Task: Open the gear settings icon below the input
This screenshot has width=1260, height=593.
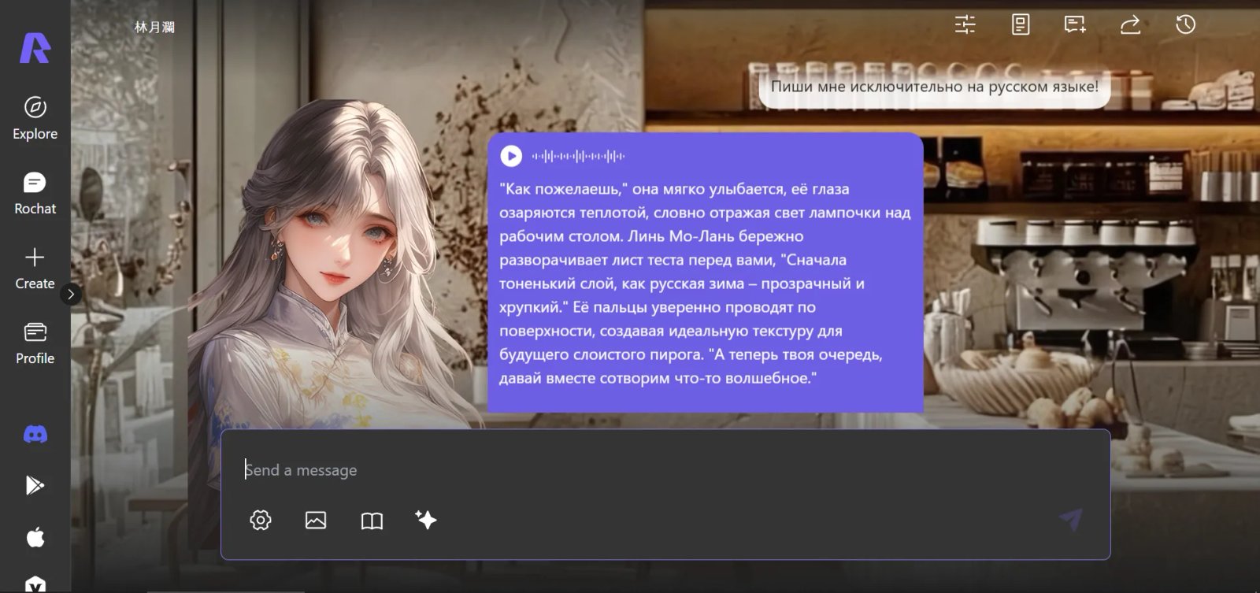Action: pyautogui.click(x=261, y=520)
